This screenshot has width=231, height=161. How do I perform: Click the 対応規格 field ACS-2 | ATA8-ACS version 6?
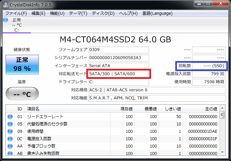click(x=157, y=90)
